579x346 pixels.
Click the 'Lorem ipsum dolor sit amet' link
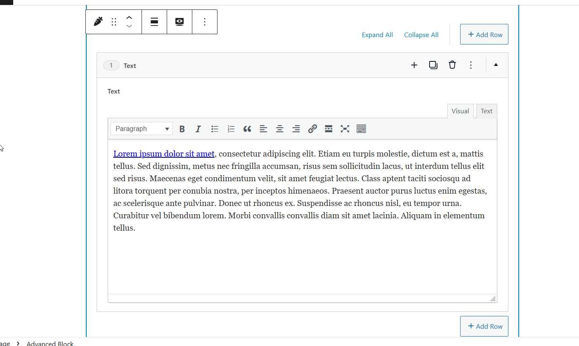click(x=164, y=154)
